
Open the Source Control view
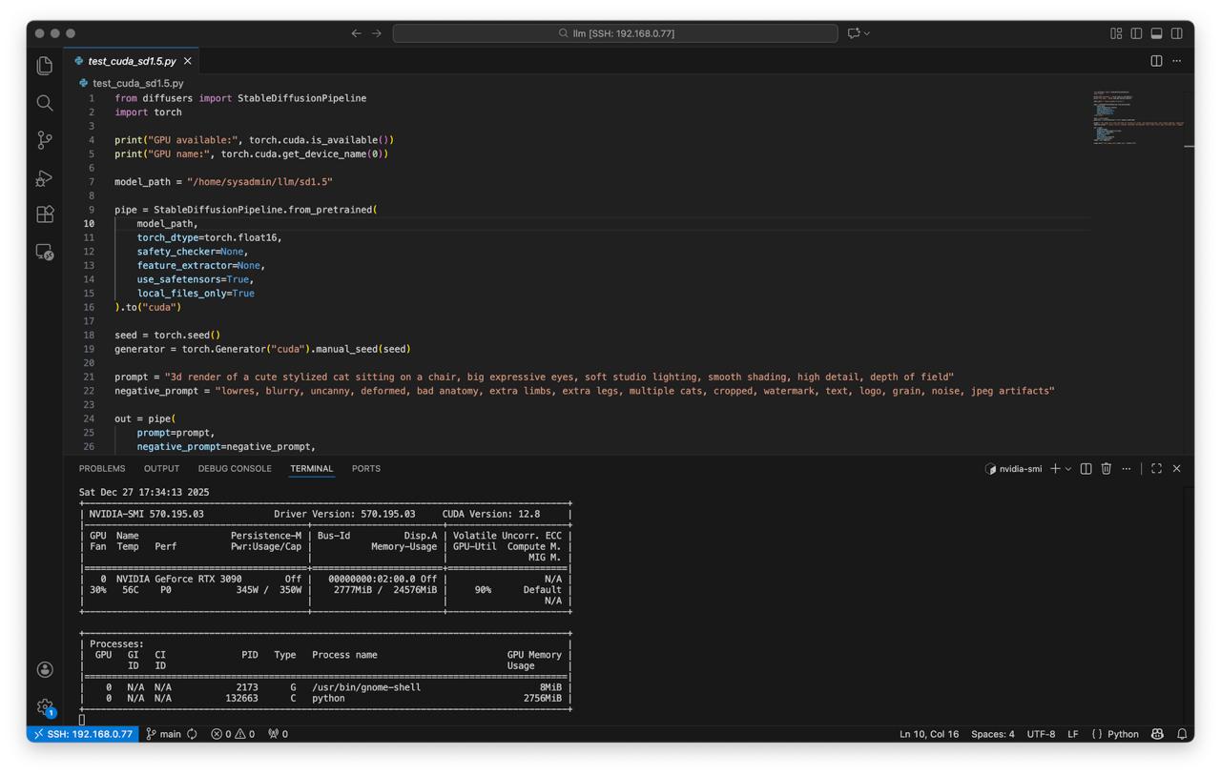click(x=45, y=140)
